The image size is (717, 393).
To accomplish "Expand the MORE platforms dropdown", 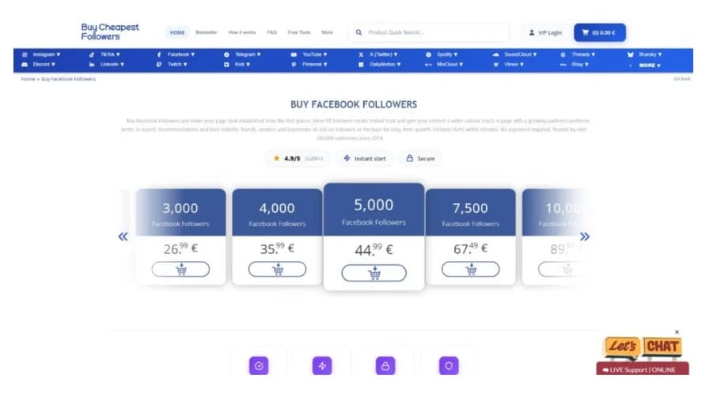I will tap(650, 66).
